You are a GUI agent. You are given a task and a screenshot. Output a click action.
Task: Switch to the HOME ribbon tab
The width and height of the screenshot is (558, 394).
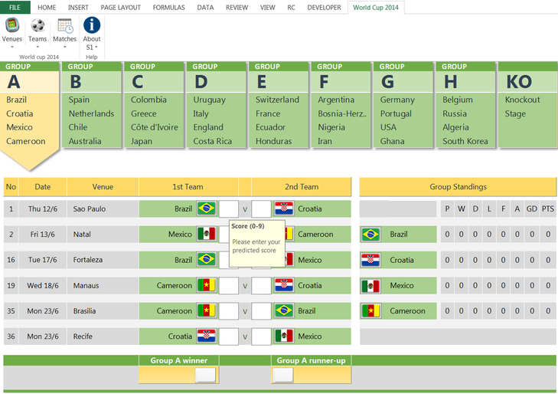(x=47, y=8)
